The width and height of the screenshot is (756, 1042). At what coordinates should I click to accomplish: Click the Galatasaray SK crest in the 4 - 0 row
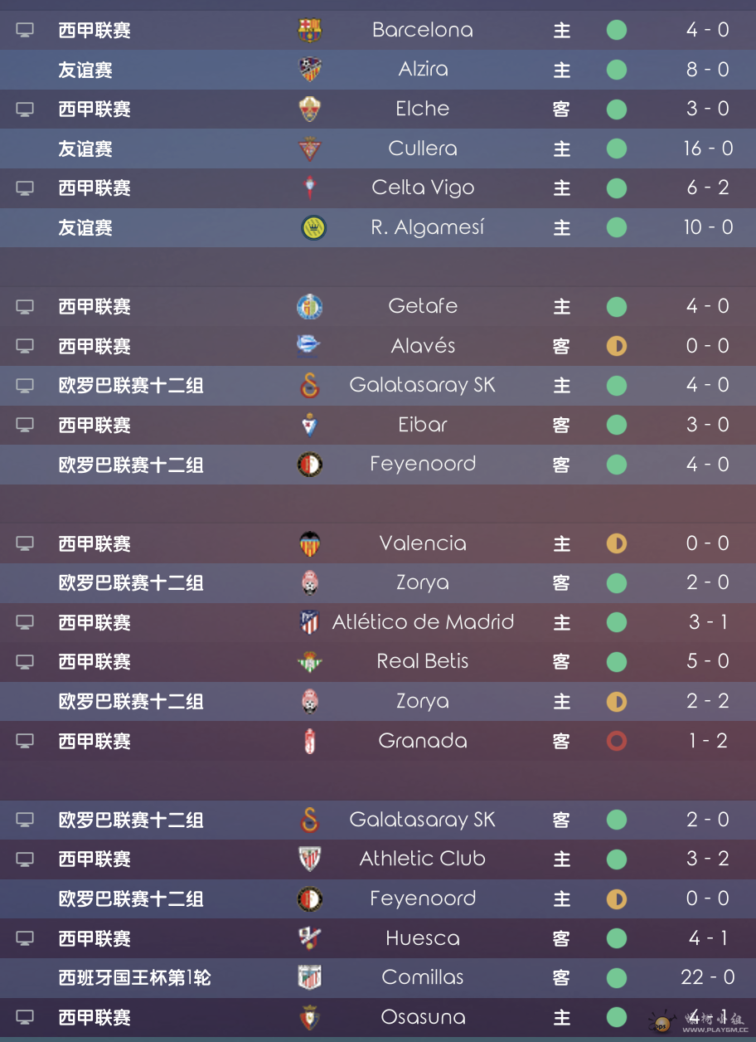tap(310, 386)
